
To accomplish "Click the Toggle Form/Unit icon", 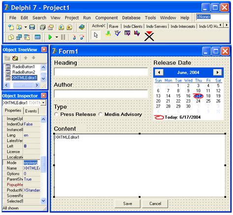I will point(27,37).
